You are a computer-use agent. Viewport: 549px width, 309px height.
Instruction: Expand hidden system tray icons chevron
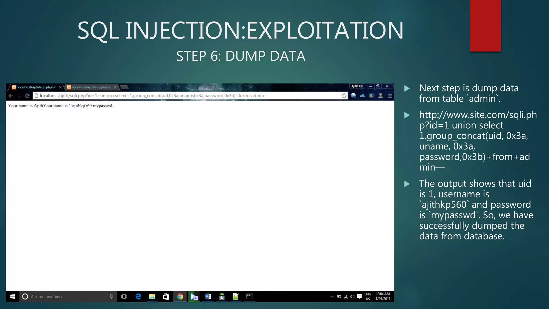332,296
